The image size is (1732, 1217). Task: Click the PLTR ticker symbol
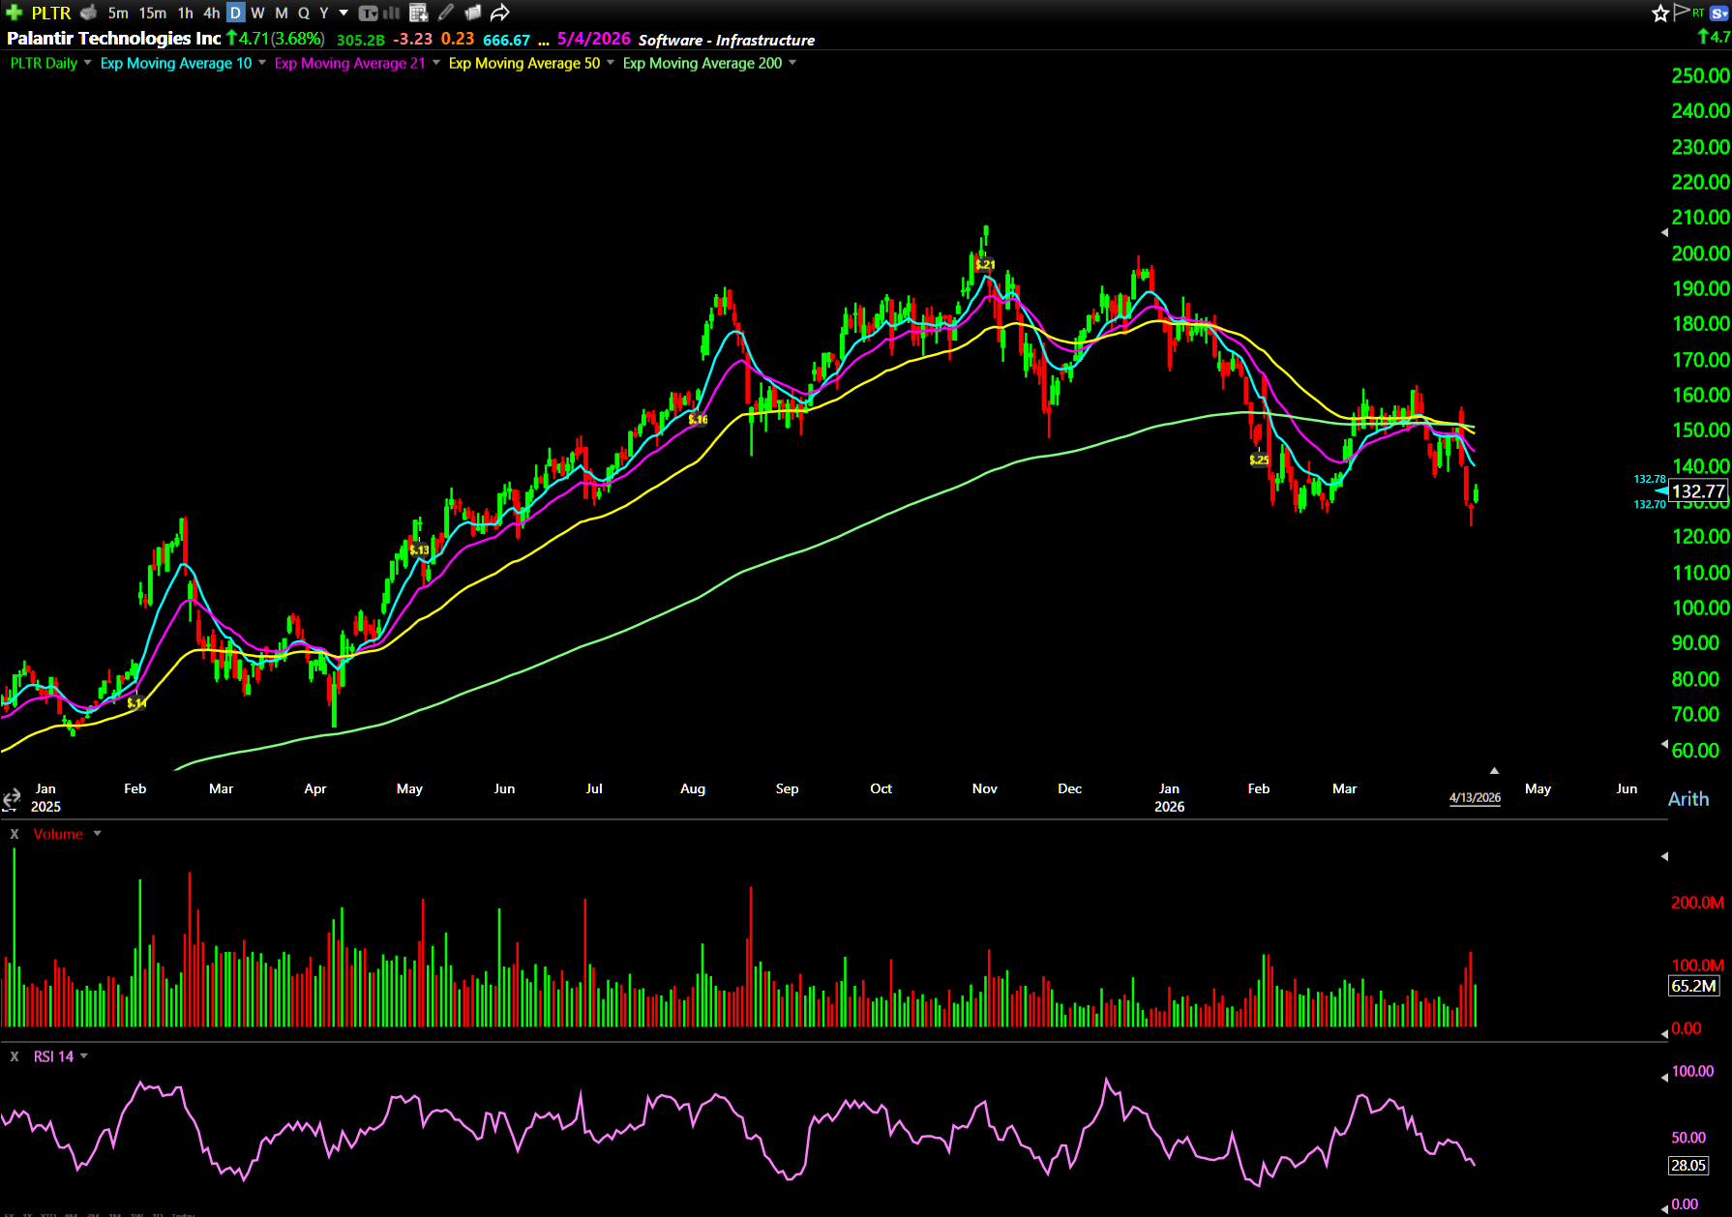tap(51, 13)
